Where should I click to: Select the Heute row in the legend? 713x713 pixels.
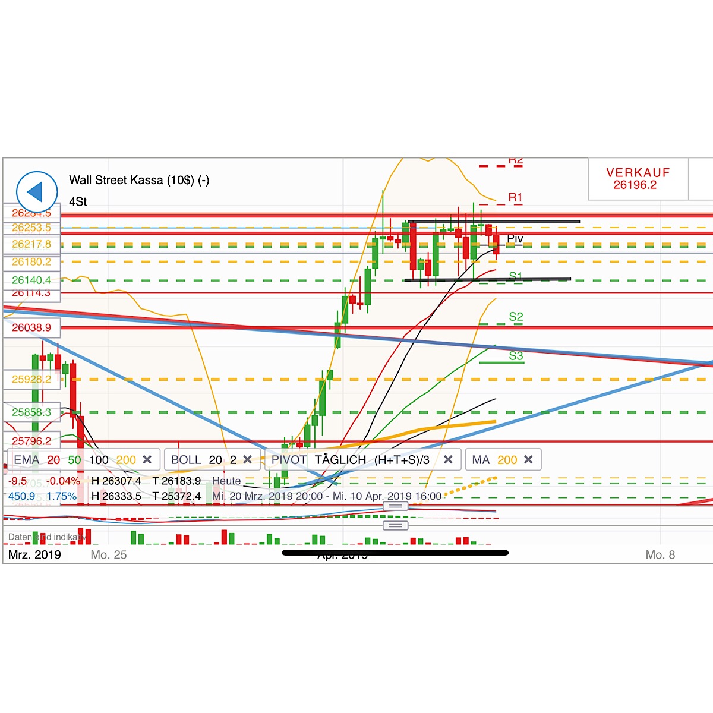pos(226,481)
